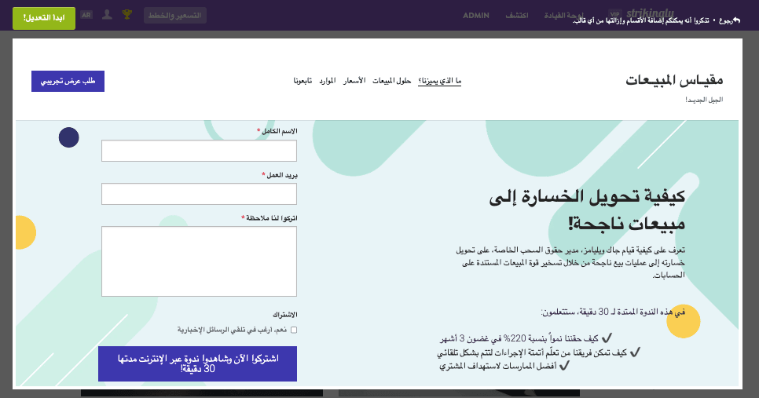Click the bullet about 220% growth
Screen dimensions: 759x398
tap(526, 338)
